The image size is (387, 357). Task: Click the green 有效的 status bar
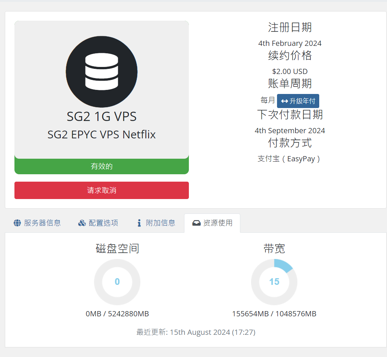coord(102,166)
